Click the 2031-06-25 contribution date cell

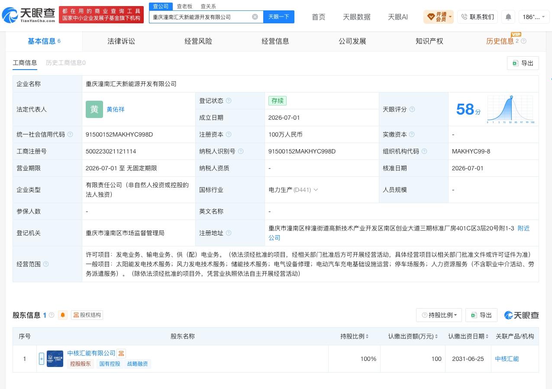tap(468, 359)
